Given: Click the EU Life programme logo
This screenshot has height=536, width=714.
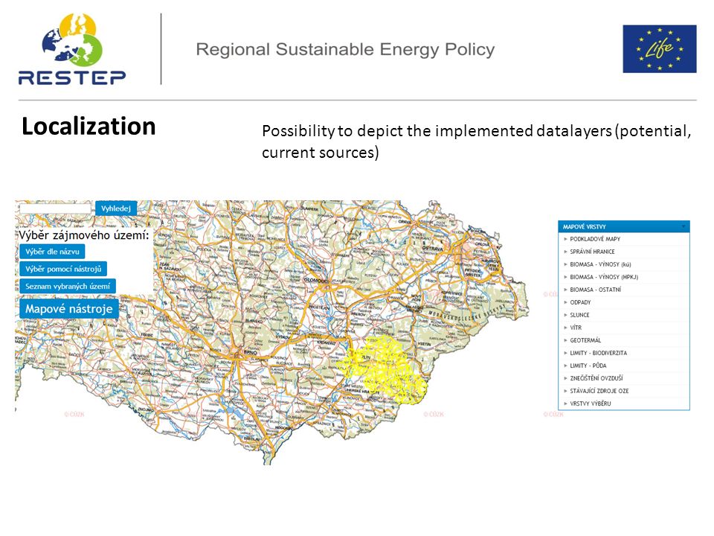Looking at the screenshot, I should [660, 49].
